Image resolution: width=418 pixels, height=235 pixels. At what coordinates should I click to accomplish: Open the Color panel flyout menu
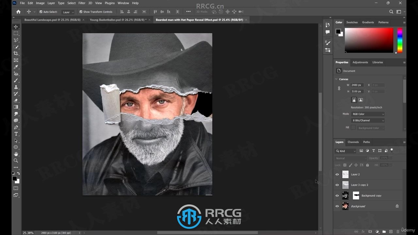(404, 23)
